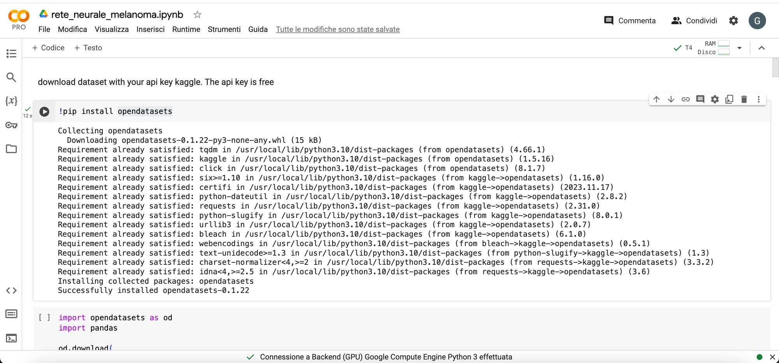Click the output line mentioning certifi

pyautogui.click(x=336, y=187)
